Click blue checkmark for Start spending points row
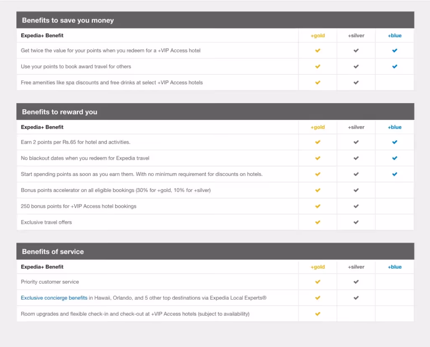This screenshot has height=347, width=430. (x=395, y=174)
